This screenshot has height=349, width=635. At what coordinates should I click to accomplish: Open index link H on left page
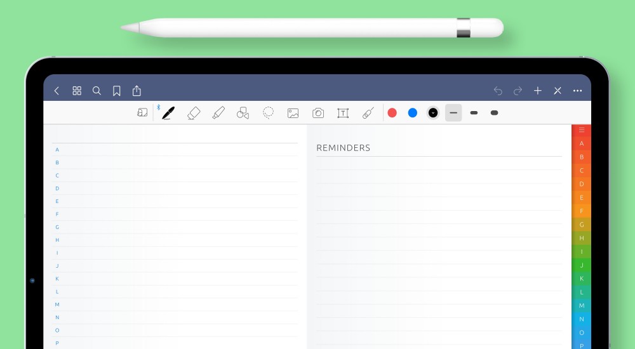pos(57,240)
